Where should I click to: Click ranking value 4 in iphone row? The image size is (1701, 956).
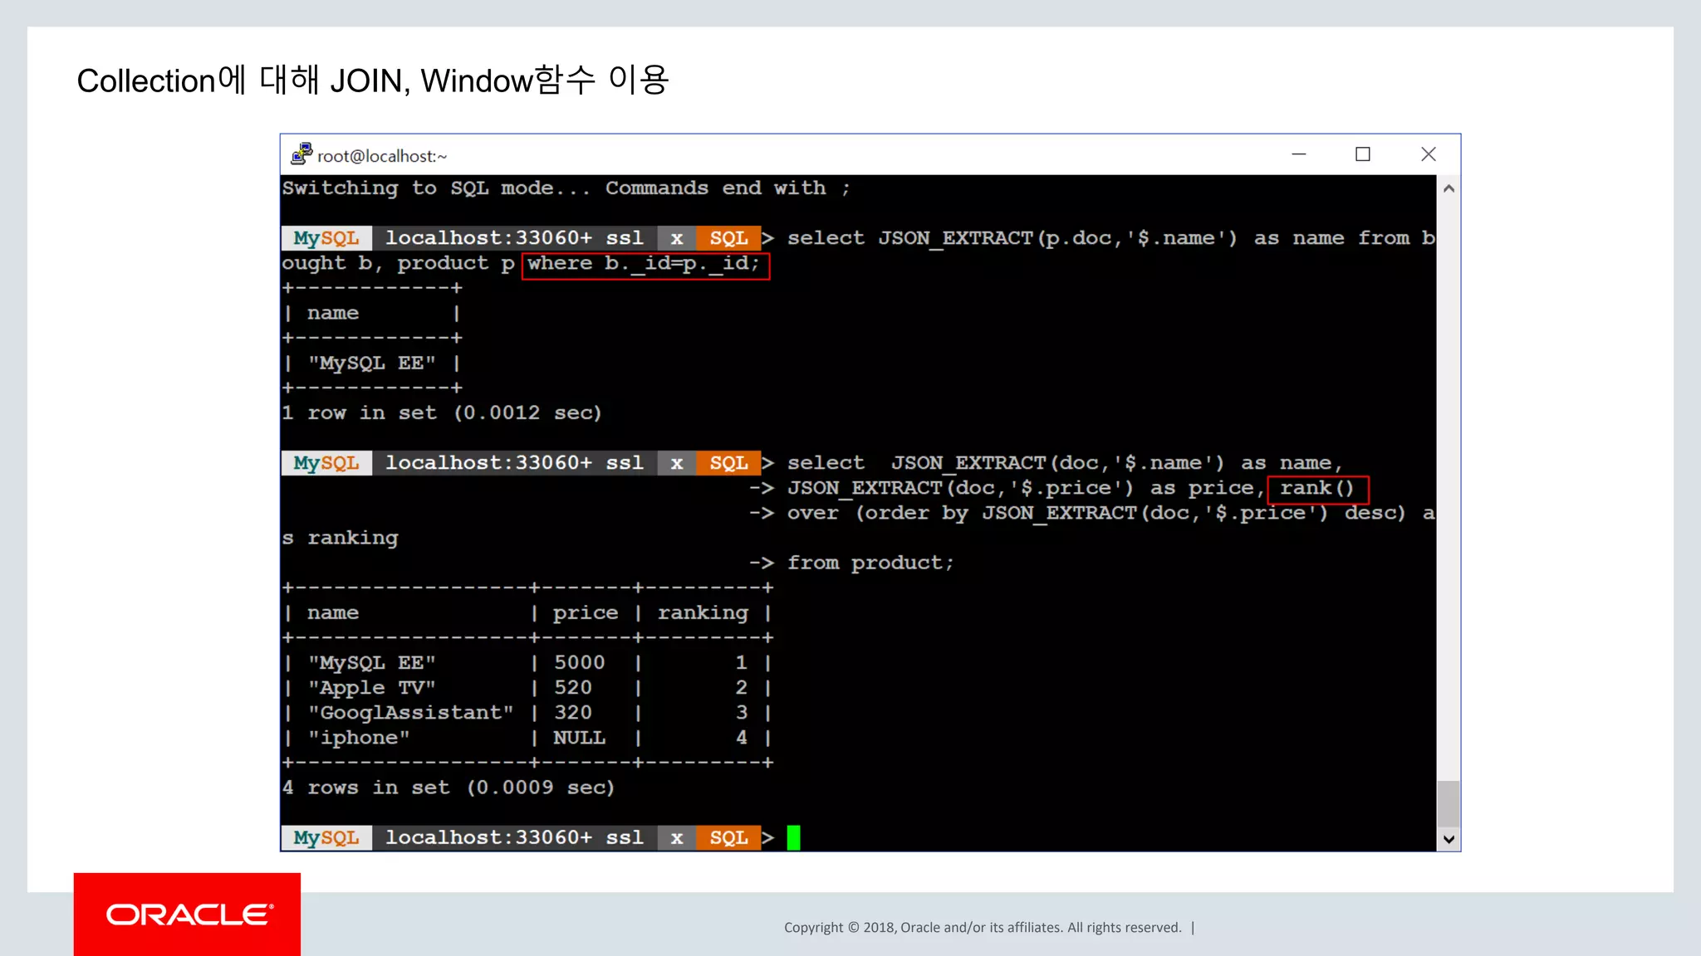point(742,738)
